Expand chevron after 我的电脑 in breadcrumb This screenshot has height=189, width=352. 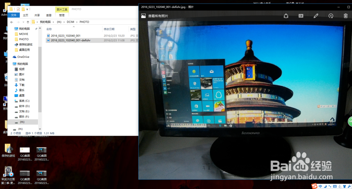click(54, 22)
